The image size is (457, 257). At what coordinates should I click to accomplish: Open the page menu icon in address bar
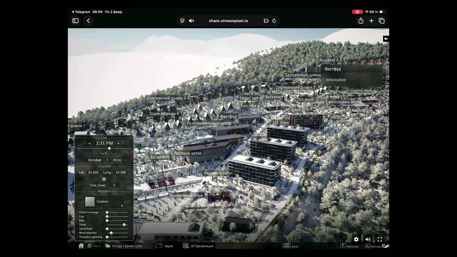(x=182, y=21)
